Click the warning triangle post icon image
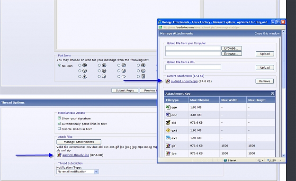This screenshot has height=181, width=296. pyautogui.click(x=85, y=76)
